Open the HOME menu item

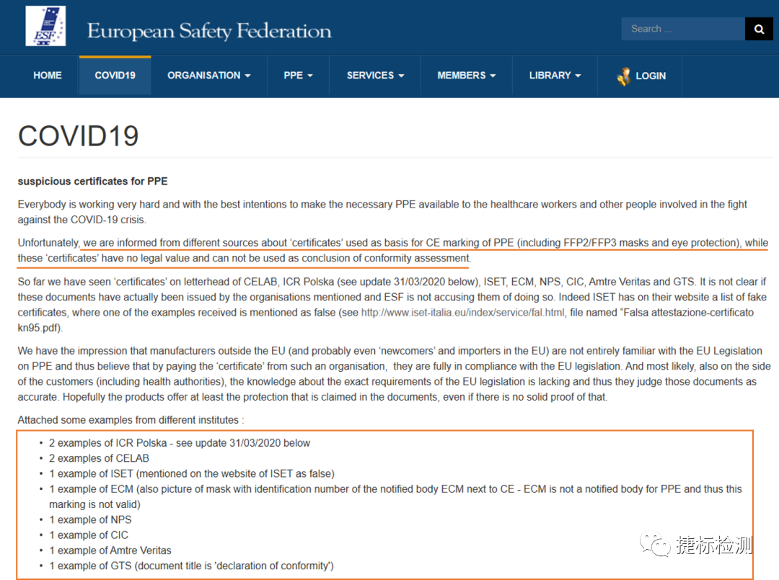[48, 76]
